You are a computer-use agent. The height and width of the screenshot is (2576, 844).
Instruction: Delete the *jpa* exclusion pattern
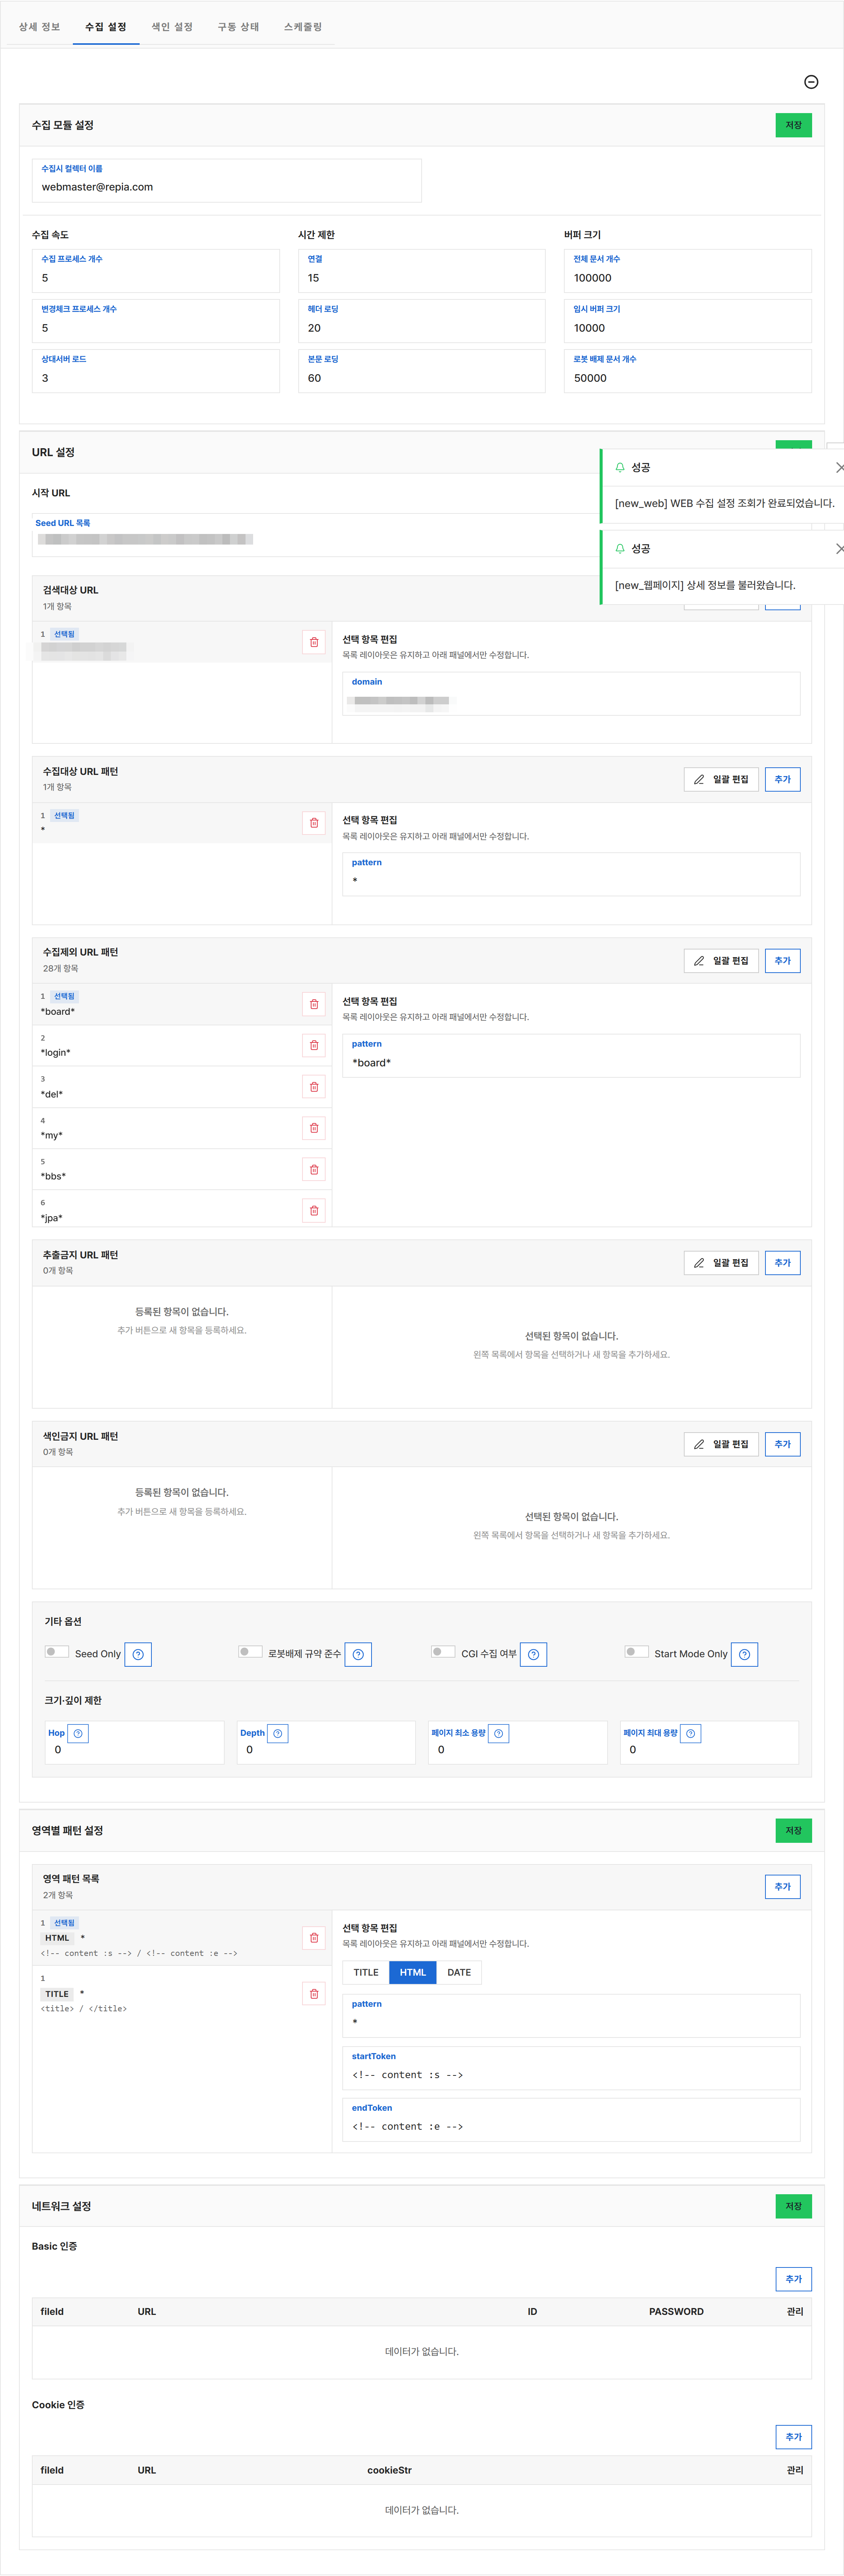314,1211
